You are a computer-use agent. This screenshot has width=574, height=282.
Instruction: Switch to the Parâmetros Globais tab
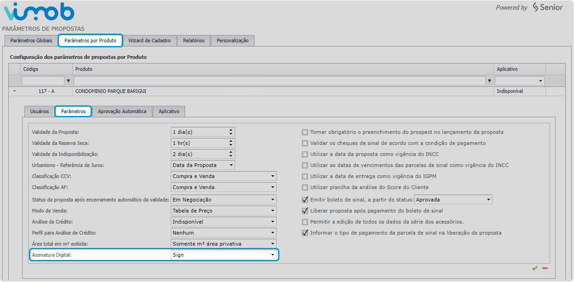31,40
